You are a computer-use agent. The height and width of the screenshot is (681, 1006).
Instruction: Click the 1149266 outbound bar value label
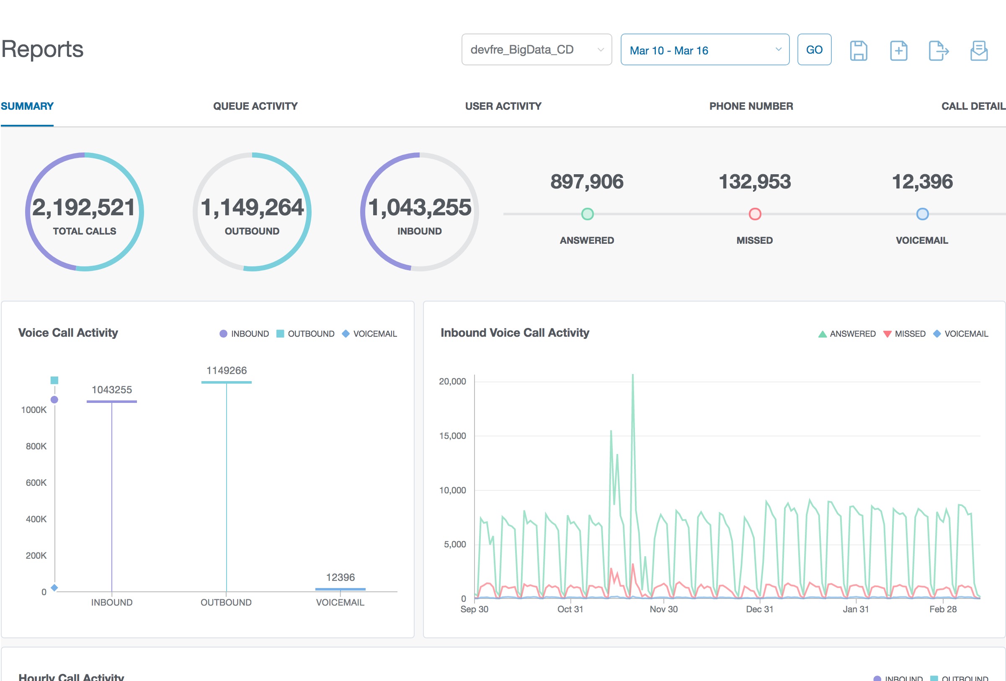pyautogui.click(x=227, y=371)
